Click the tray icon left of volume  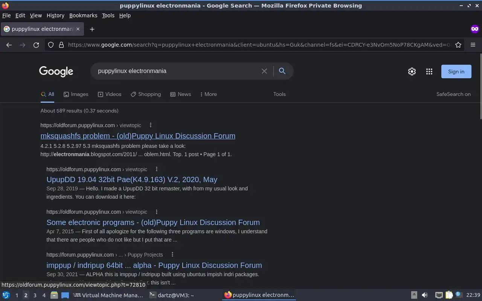click(414, 295)
